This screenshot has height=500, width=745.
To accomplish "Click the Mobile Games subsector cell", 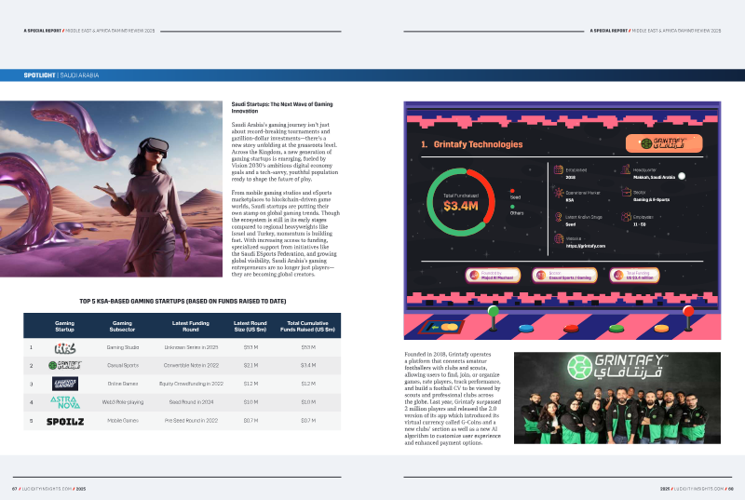I will click(123, 421).
